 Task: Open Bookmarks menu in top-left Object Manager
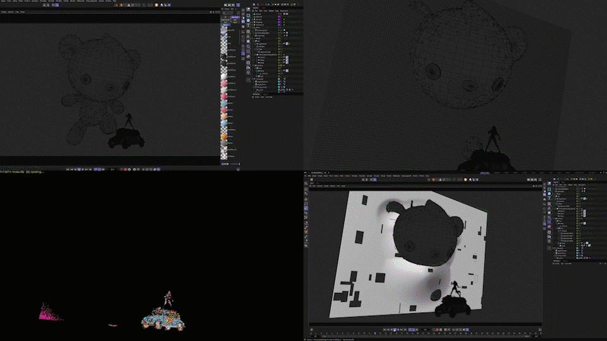coord(284,11)
